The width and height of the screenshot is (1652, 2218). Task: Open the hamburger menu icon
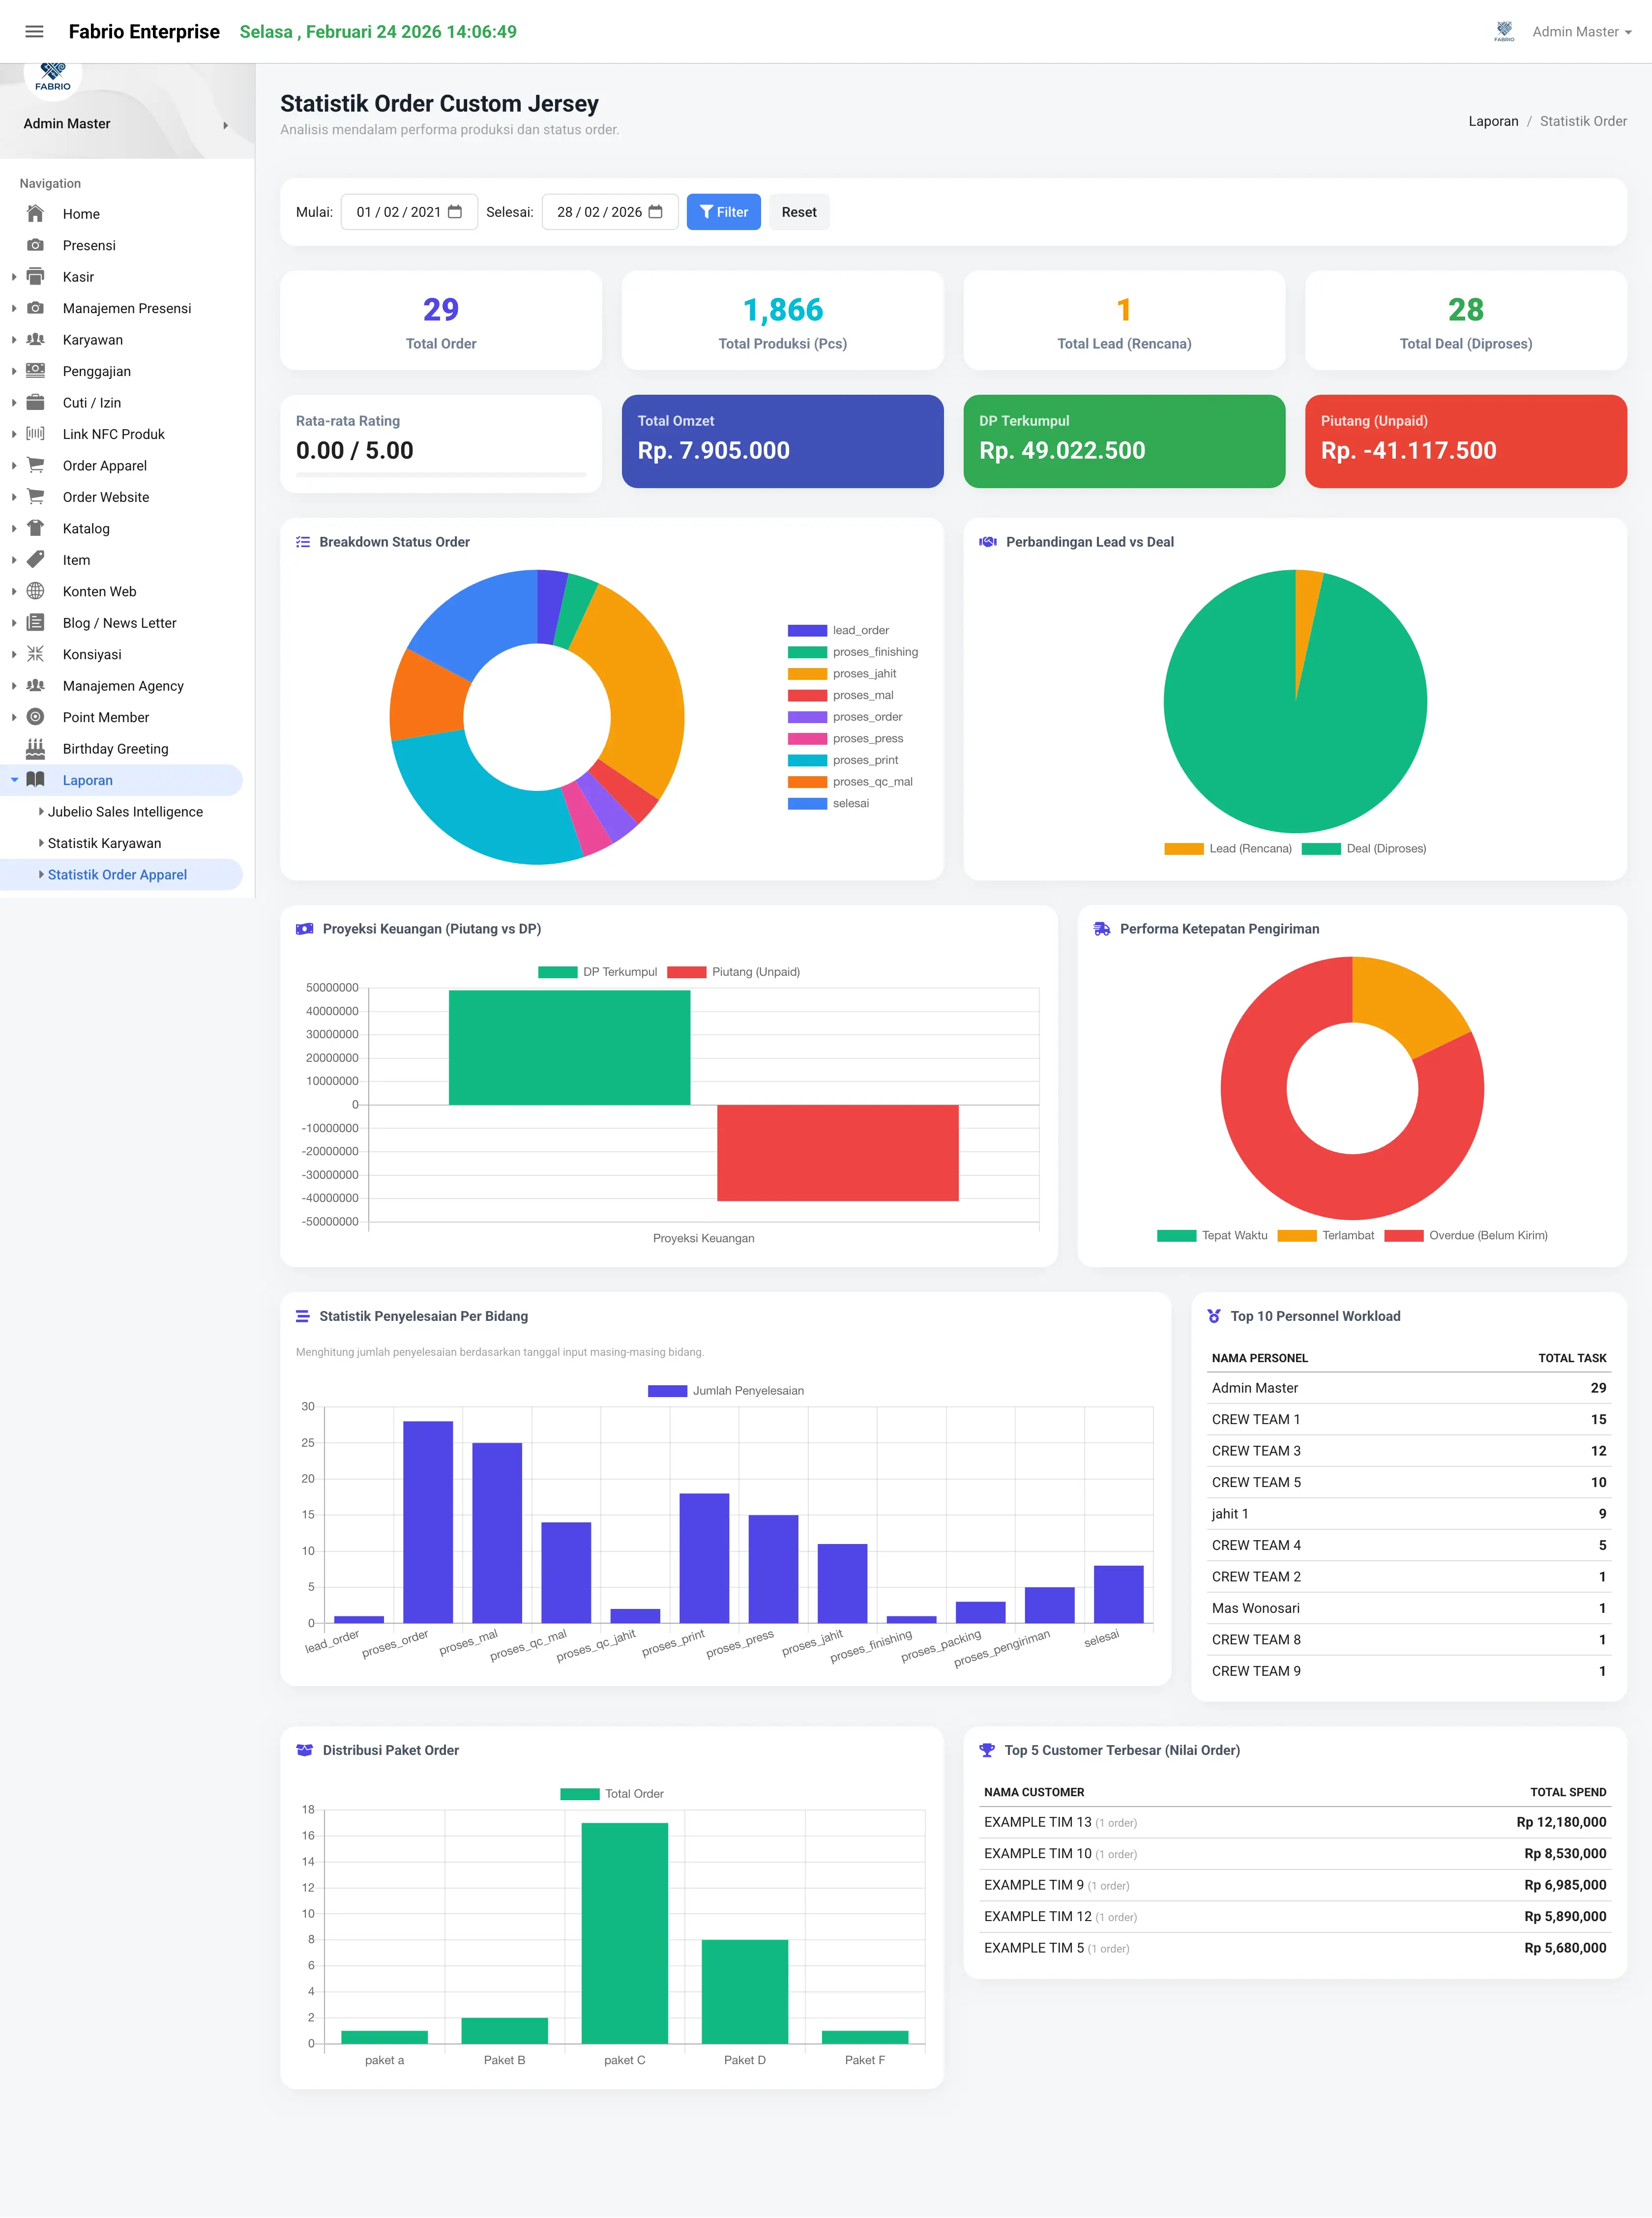(x=34, y=32)
